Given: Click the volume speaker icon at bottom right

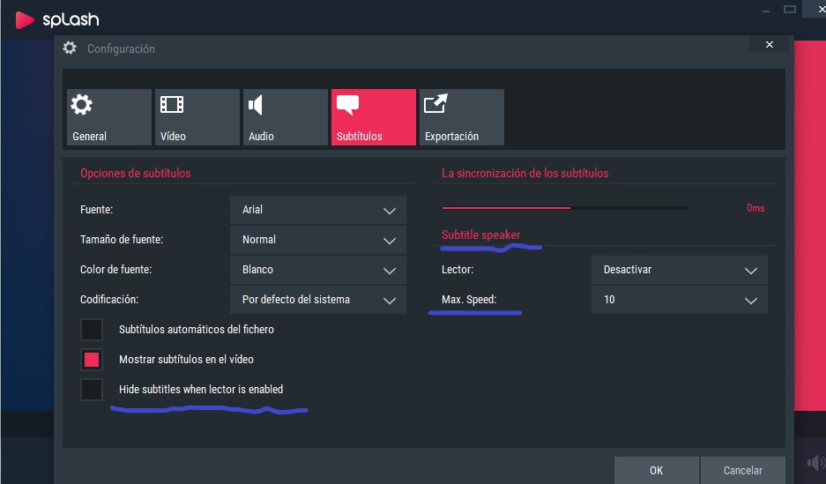Looking at the screenshot, I should (815, 463).
